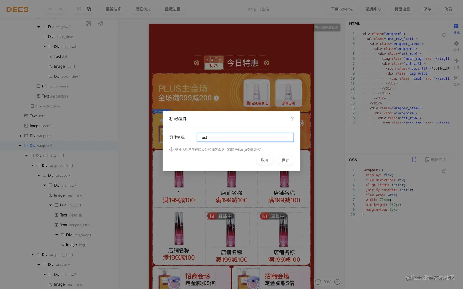
Task: Click the hierarchy tree icon in top toolbar
Action: point(89,9)
